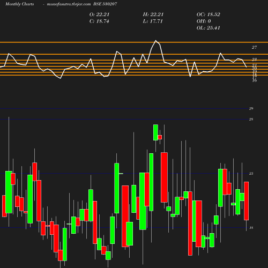Click the 28 price axis label
Image resolution: width=268 pixels, height=268 pixels.
(x=251, y=120)
